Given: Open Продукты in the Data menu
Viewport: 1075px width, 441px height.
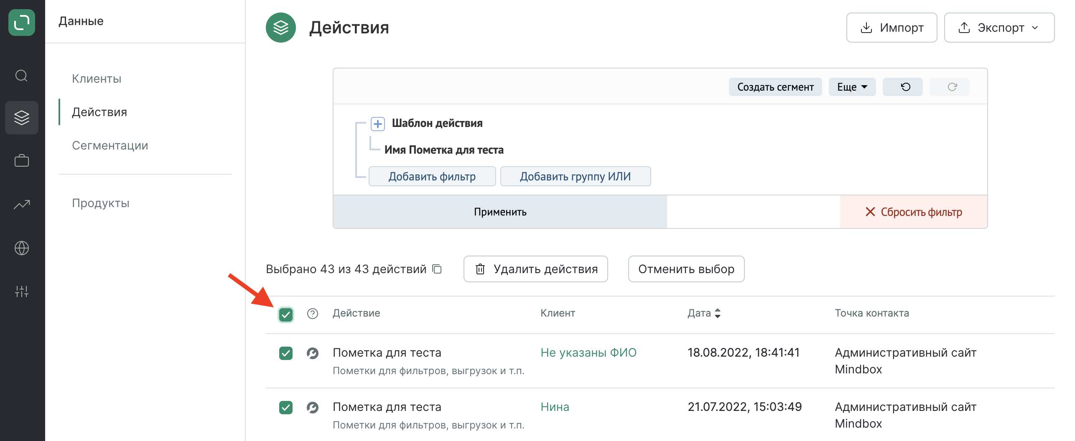Looking at the screenshot, I should tap(101, 203).
